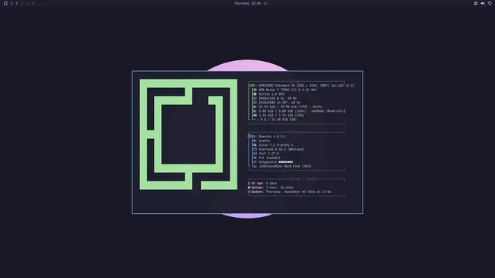This screenshot has width=495, height=278.
Task: Click the text 'stable'
Action: 265,141
